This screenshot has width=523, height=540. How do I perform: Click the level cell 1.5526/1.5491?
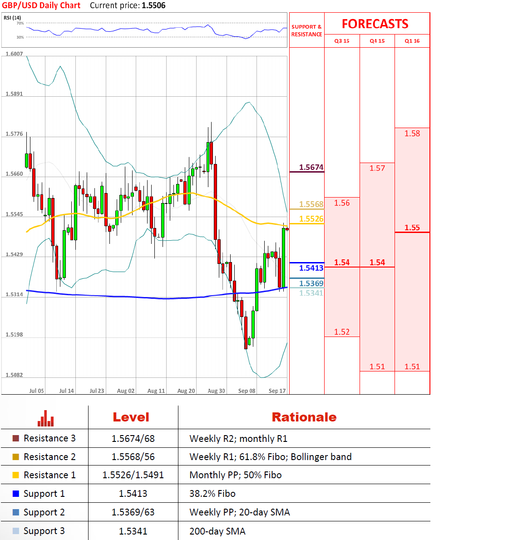coord(133,475)
